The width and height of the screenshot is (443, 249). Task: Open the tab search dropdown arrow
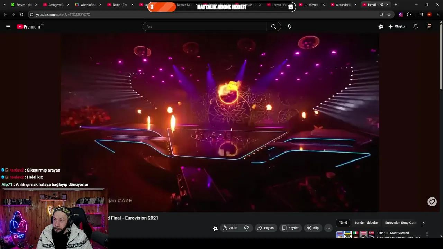pyautogui.click(x=4, y=5)
